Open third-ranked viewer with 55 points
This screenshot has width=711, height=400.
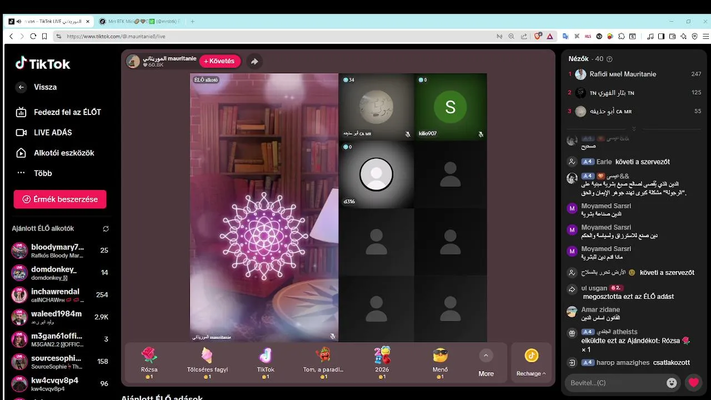click(635, 111)
